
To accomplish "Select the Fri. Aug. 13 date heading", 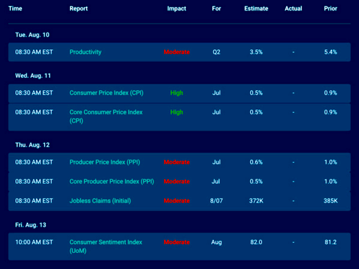I will tap(32, 225).
